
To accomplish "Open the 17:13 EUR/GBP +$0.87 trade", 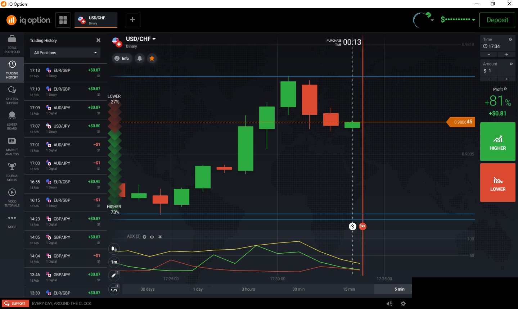I will coord(65,73).
